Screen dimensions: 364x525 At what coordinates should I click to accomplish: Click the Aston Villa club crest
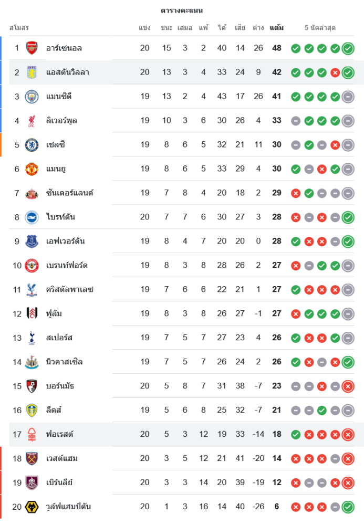(x=32, y=72)
